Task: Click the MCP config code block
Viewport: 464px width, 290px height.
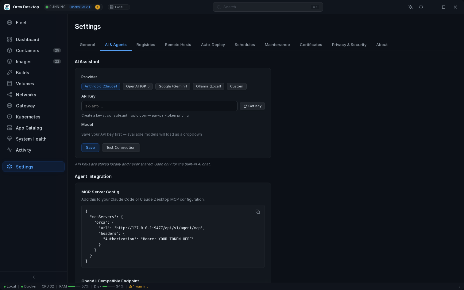Action: coord(173,236)
